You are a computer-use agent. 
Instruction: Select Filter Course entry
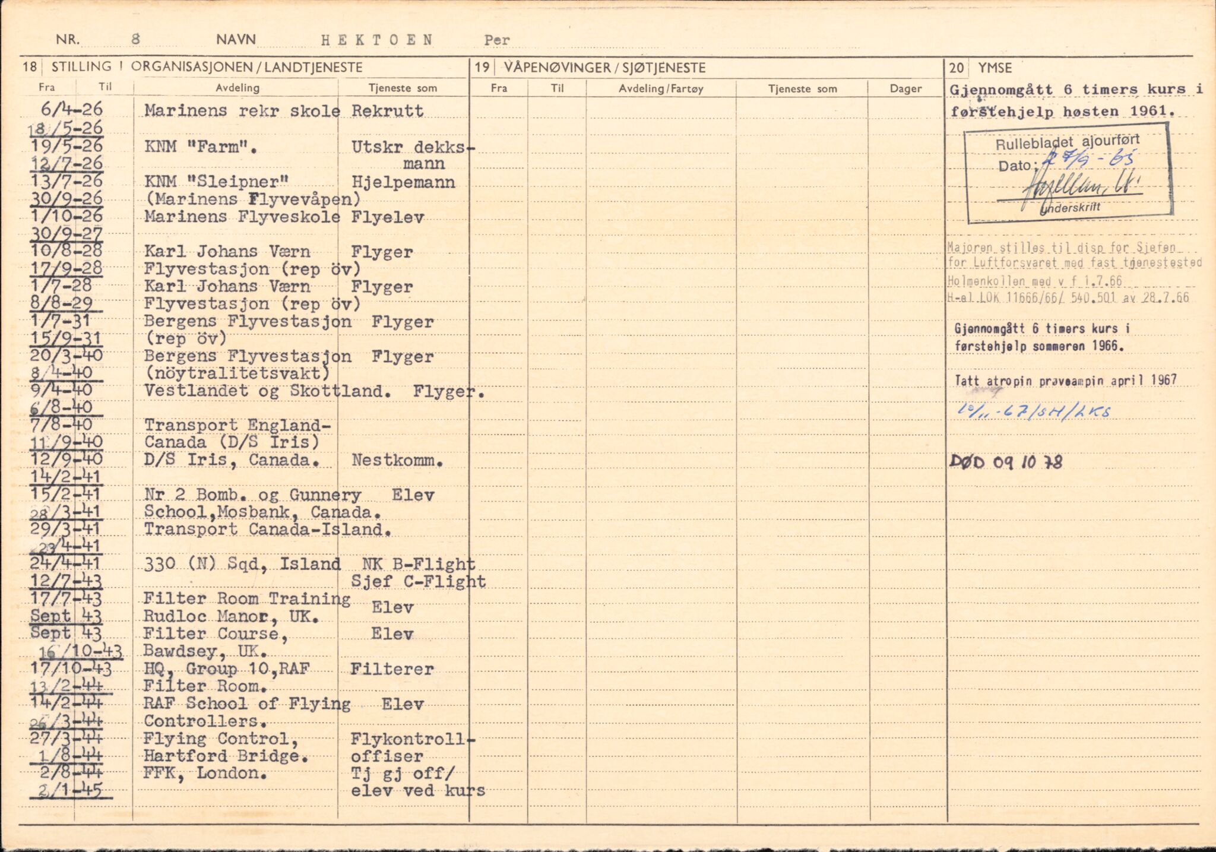[x=216, y=634]
